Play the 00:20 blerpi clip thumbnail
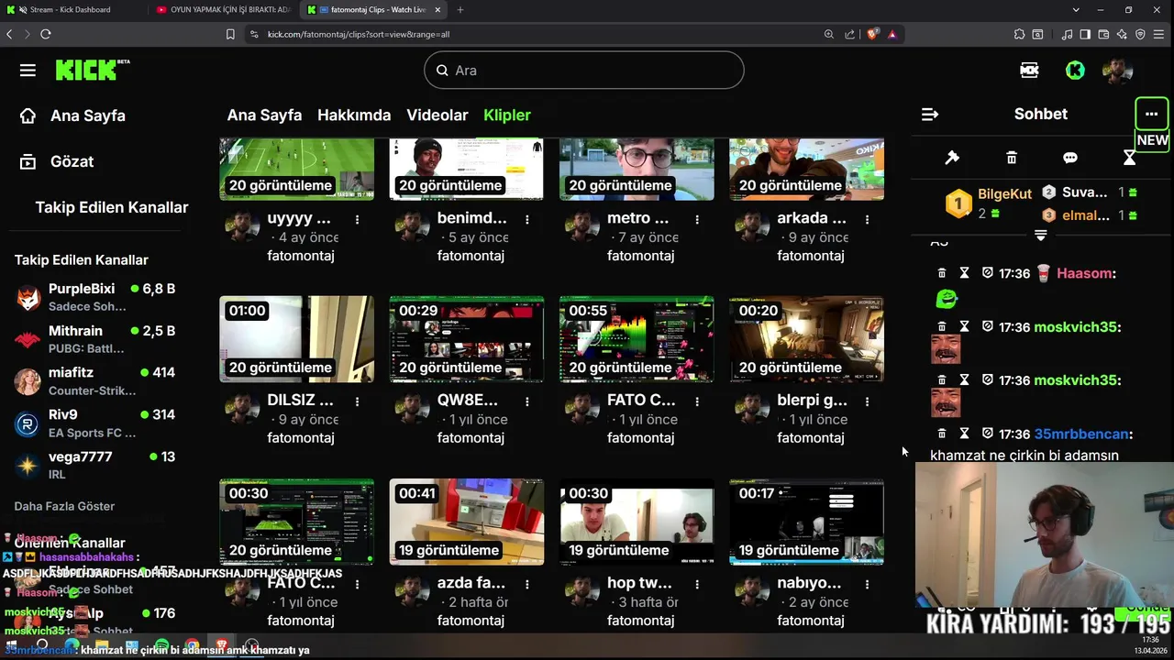Image resolution: width=1174 pixels, height=660 pixels. pos(806,338)
